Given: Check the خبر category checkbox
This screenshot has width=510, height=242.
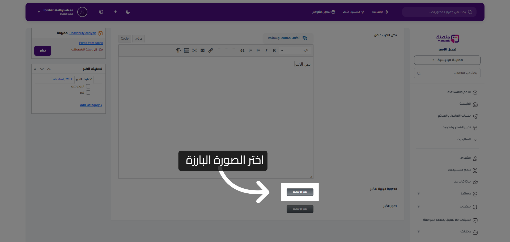Looking at the screenshot, I should click(88, 92).
